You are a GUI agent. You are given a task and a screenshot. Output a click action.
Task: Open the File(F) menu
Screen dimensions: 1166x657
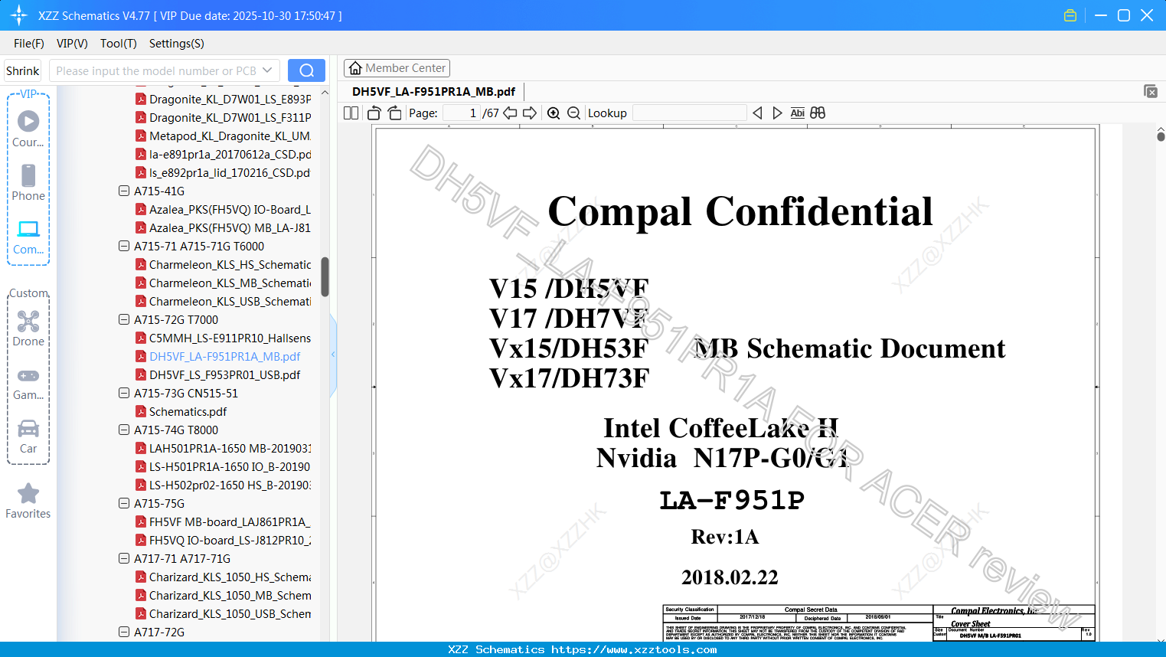29,44
